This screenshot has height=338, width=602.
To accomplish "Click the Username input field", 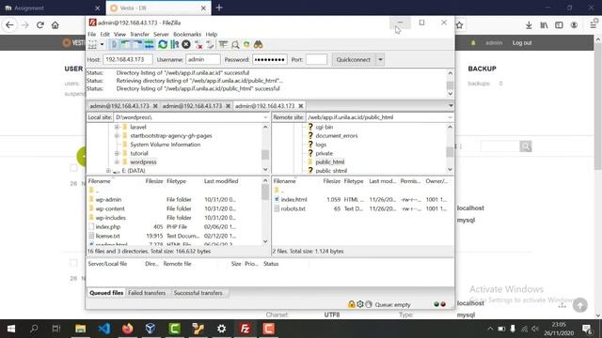I will tap(203, 60).
